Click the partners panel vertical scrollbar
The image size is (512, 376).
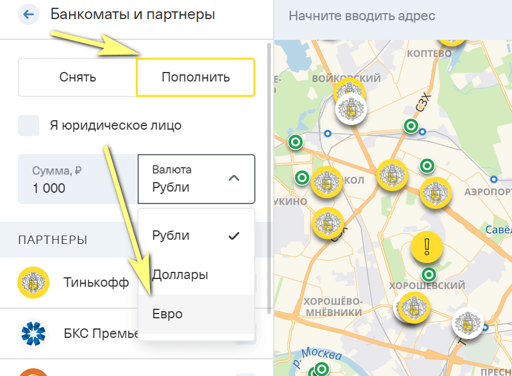point(269,178)
